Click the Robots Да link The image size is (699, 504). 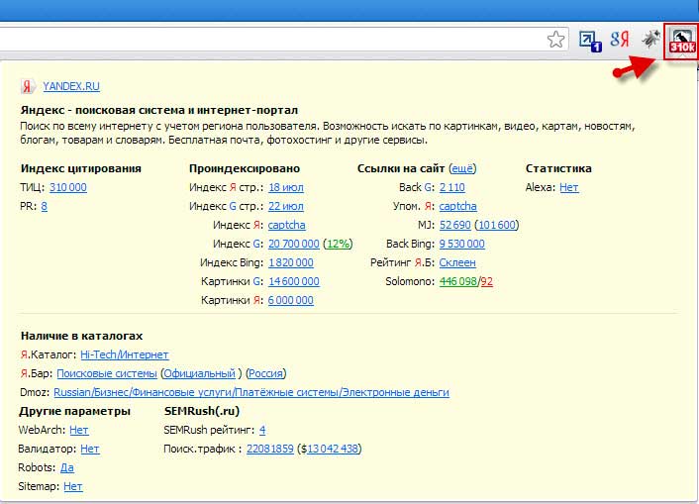point(67,467)
